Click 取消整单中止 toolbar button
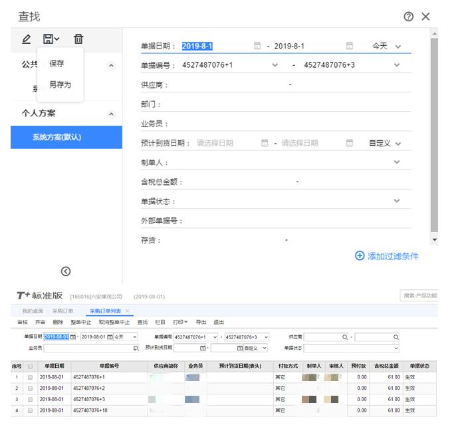This screenshot has width=468, height=433. 114,322
